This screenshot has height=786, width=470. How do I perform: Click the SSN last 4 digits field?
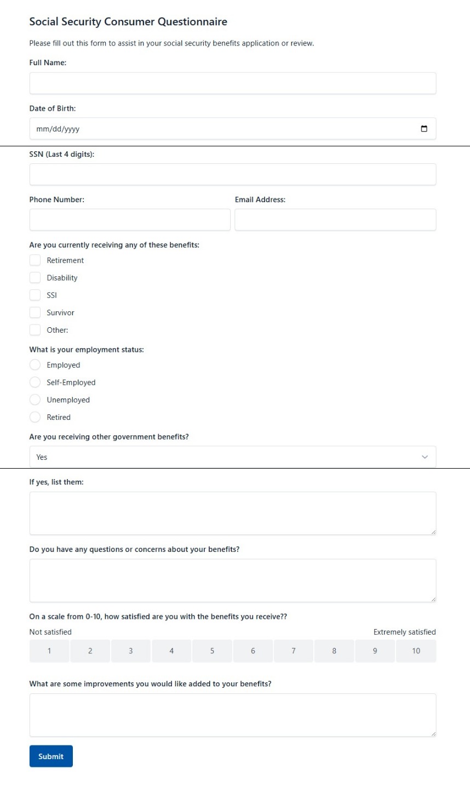click(233, 174)
